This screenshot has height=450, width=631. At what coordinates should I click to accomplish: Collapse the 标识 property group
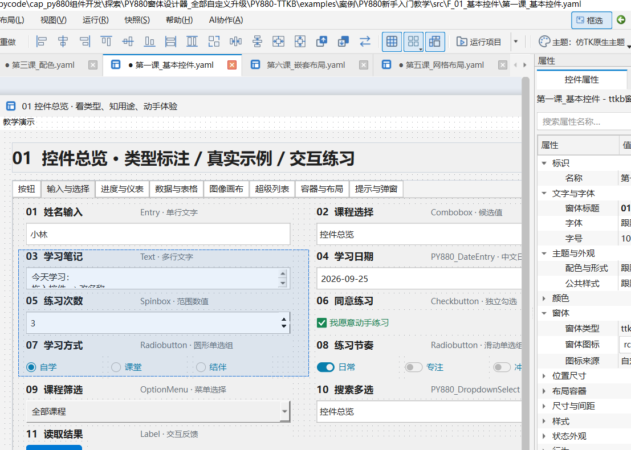(x=544, y=163)
